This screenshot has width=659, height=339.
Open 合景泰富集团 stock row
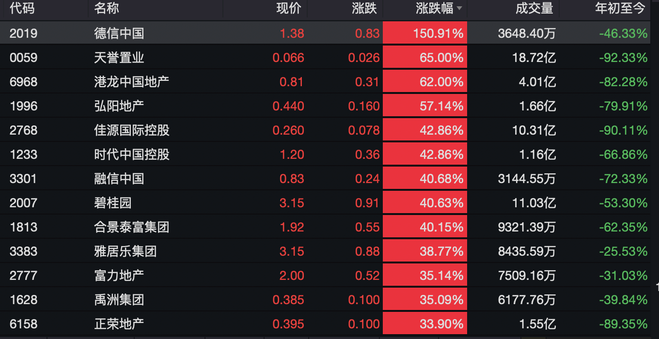coord(131,227)
